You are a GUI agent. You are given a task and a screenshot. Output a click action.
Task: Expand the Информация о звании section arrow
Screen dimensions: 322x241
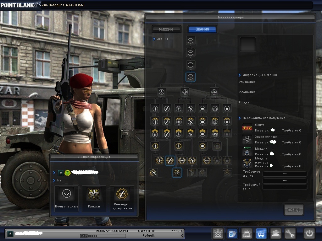click(240, 75)
